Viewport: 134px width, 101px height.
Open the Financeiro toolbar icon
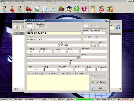point(61,9)
